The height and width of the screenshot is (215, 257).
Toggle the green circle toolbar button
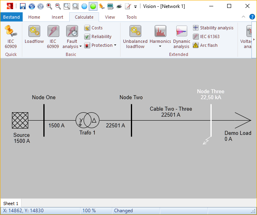93,6
